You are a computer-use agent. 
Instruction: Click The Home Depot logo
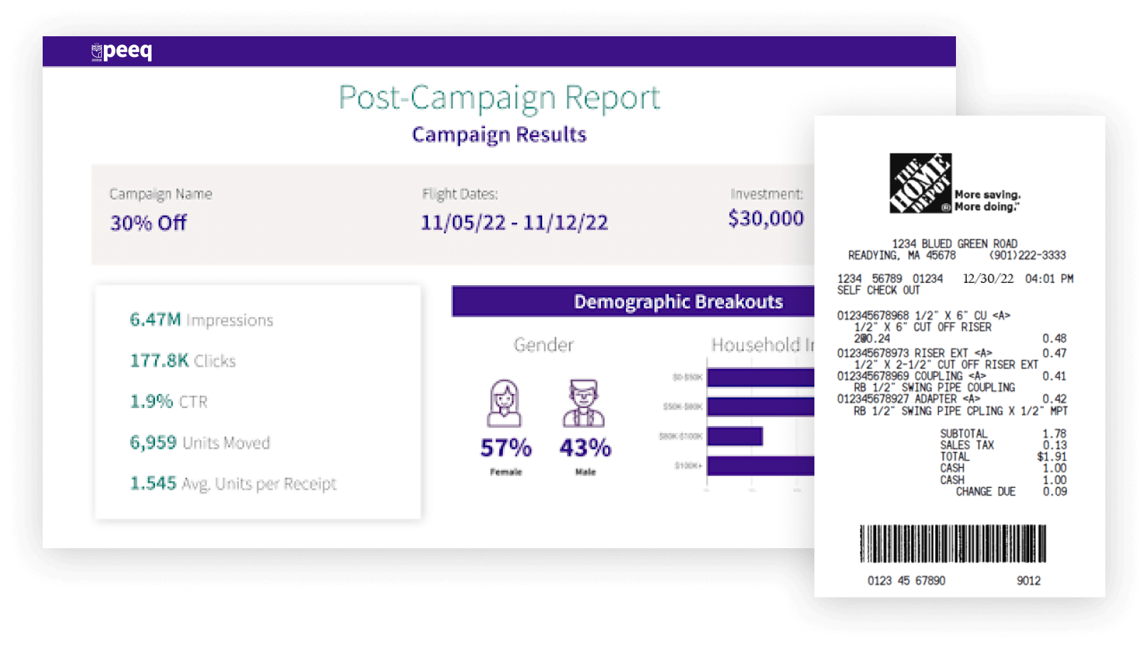920,183
